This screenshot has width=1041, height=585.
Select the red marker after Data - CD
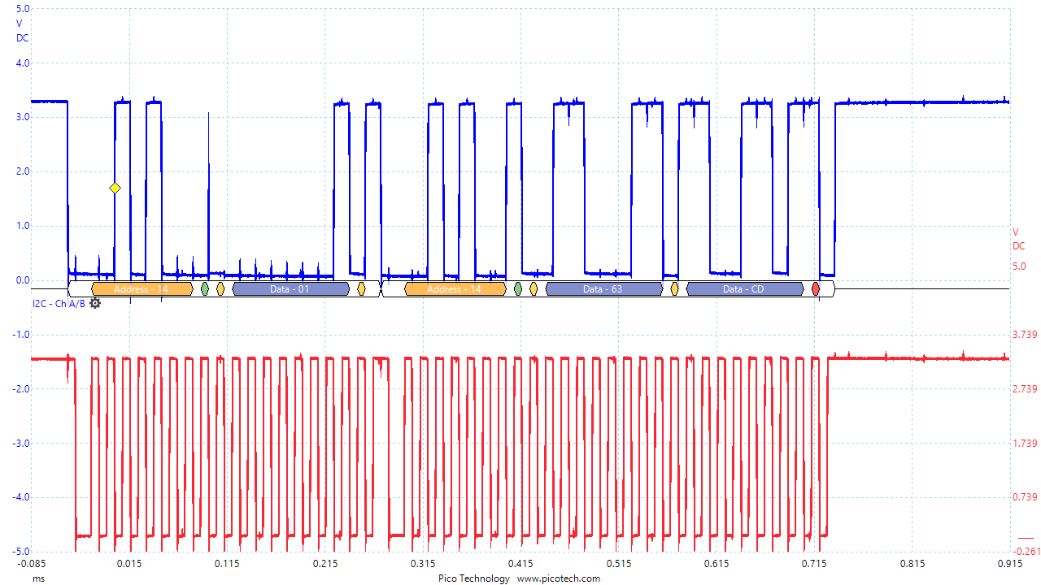(x=816, y=288)
